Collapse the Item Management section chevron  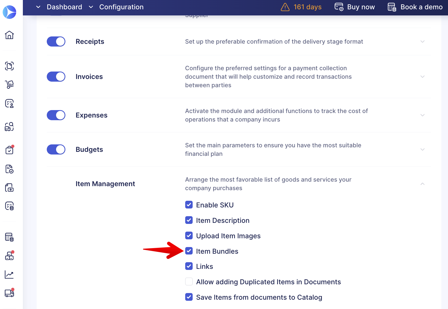click(x=422, y=184)
